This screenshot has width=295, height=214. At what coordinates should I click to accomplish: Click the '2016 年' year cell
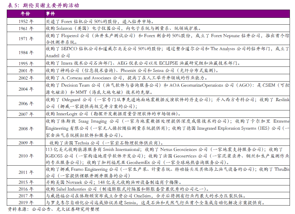click(x=26, y=189)
